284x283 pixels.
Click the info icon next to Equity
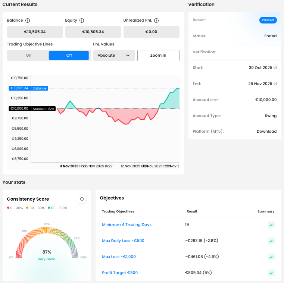click(82, 21)
